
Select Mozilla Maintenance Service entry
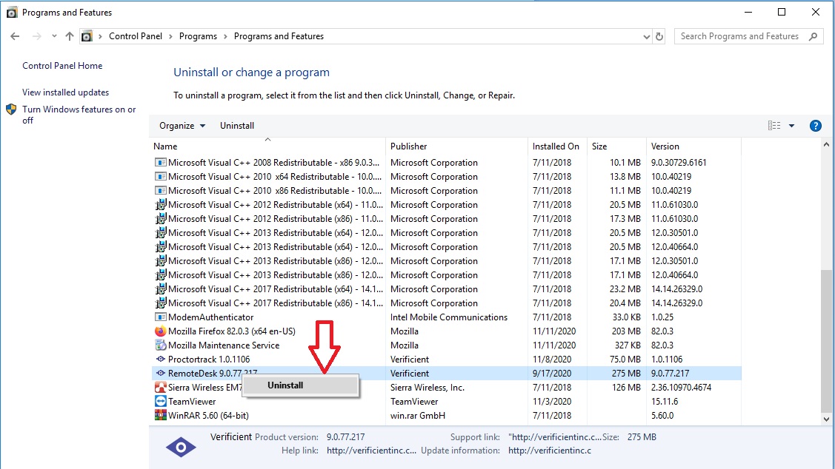pyautogui.click(x=224, y=345)
